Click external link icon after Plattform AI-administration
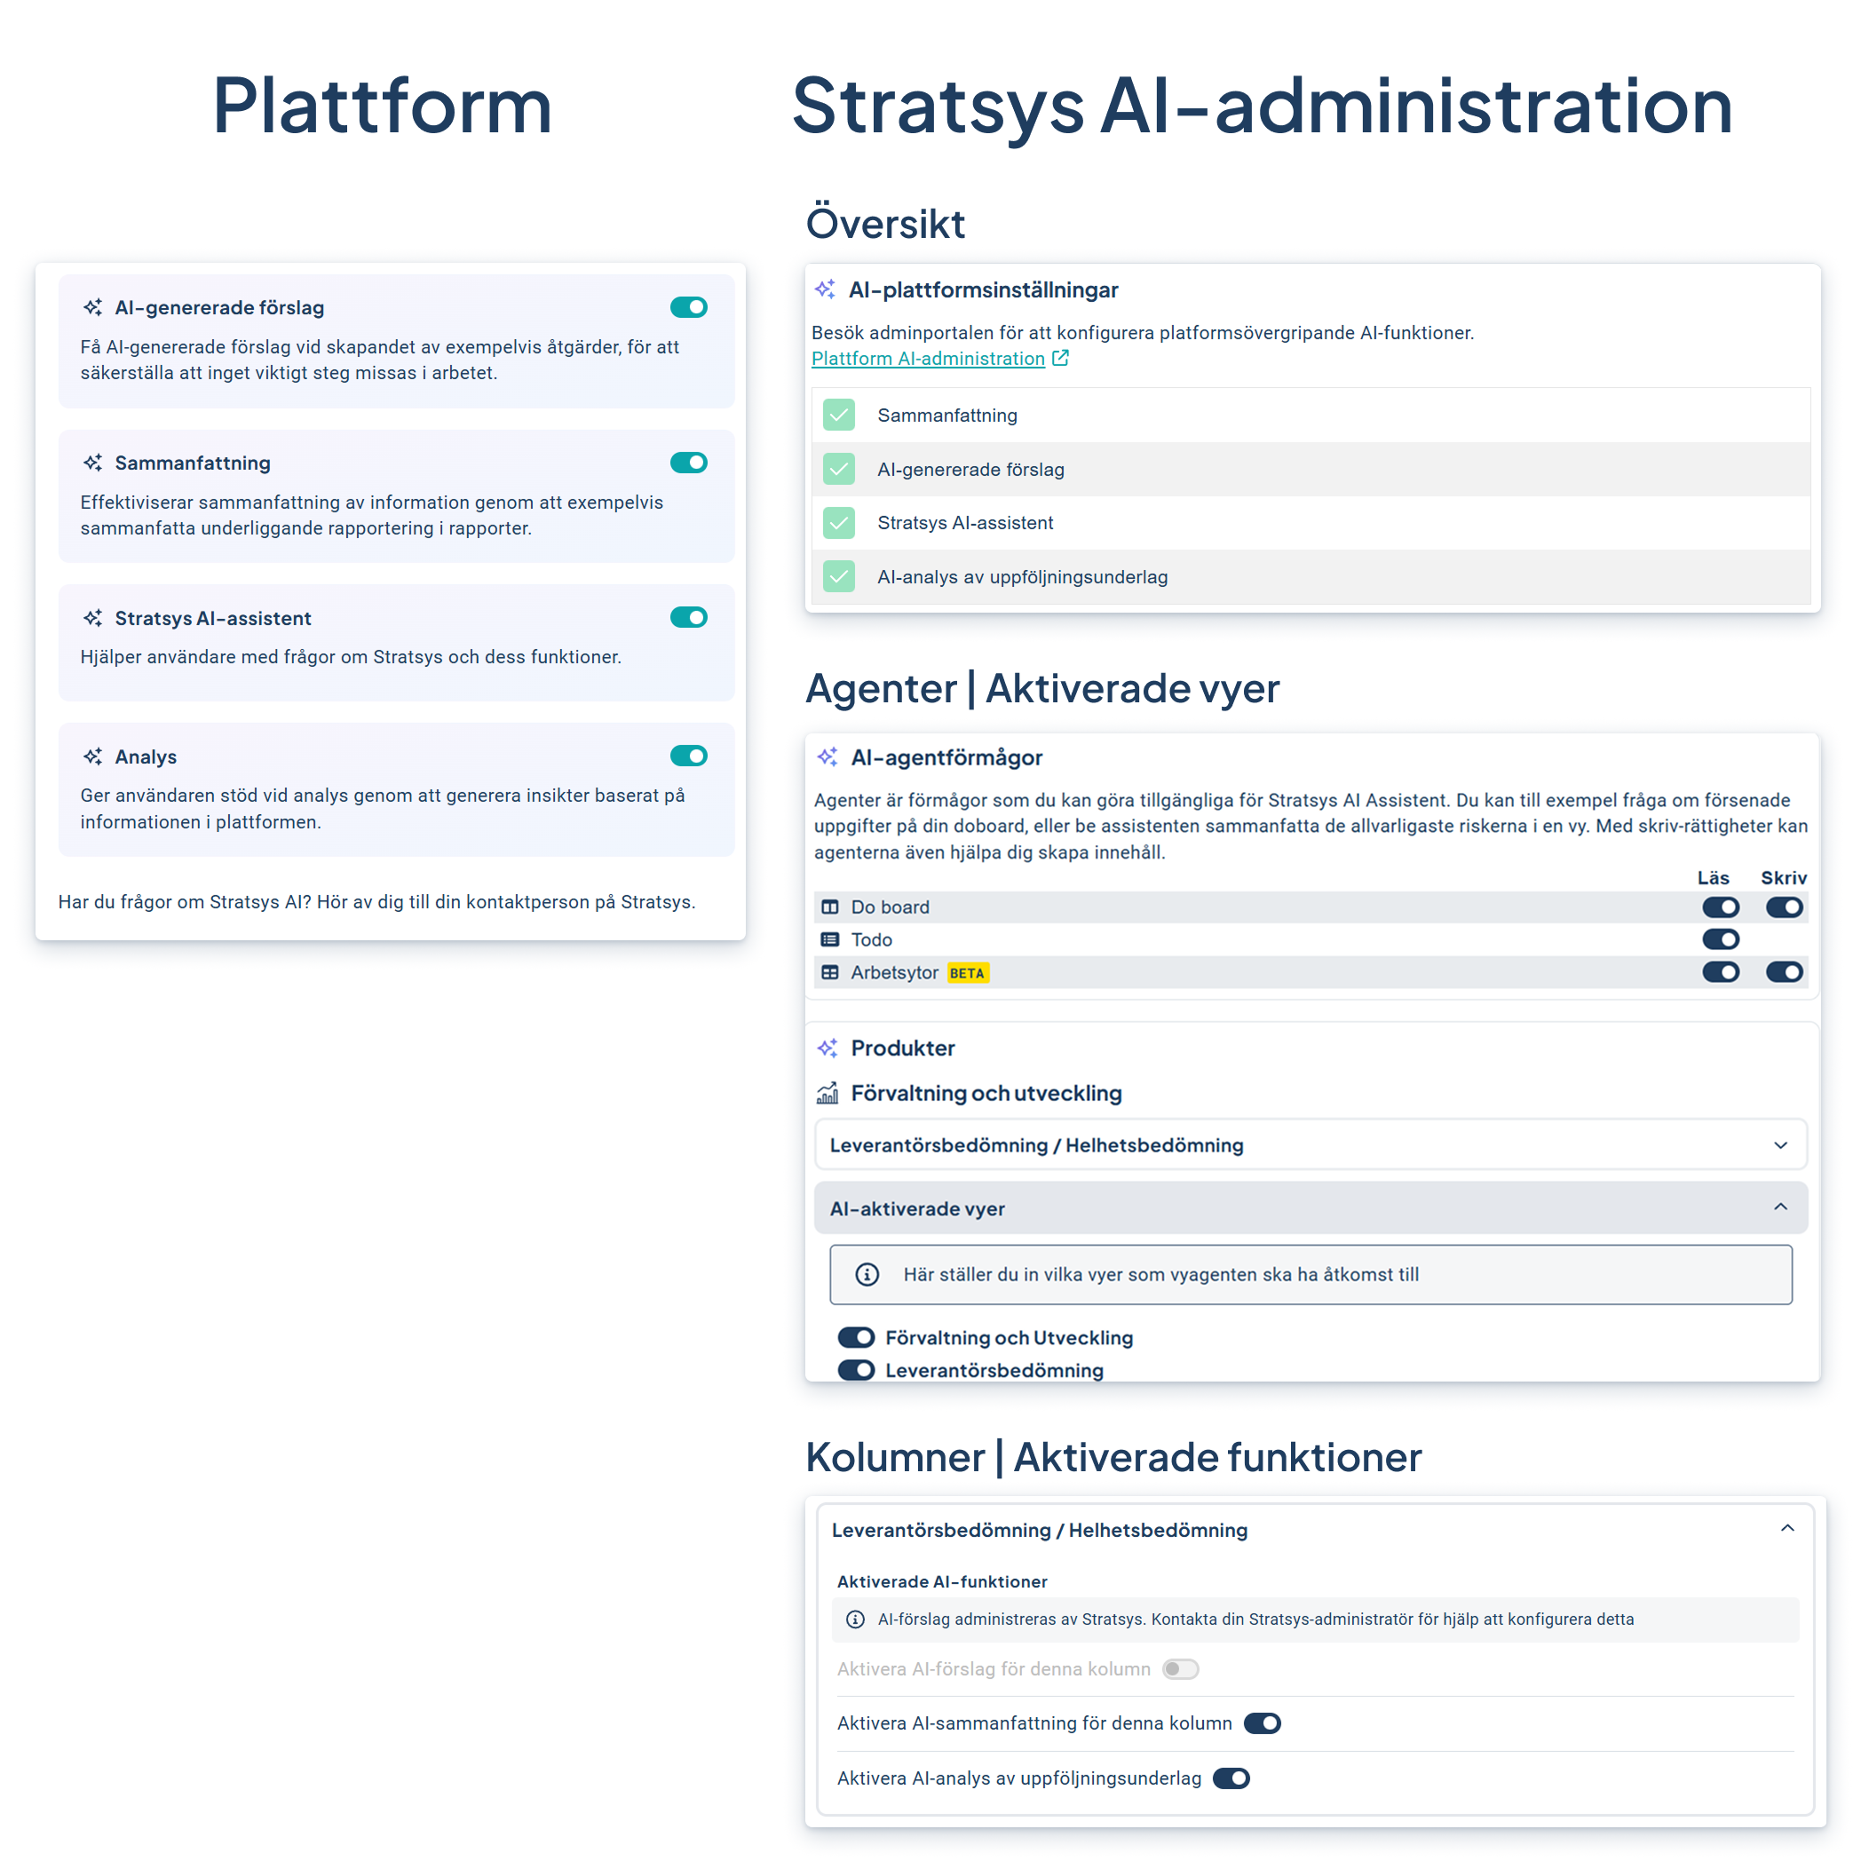 click(x=1060, y=359)
